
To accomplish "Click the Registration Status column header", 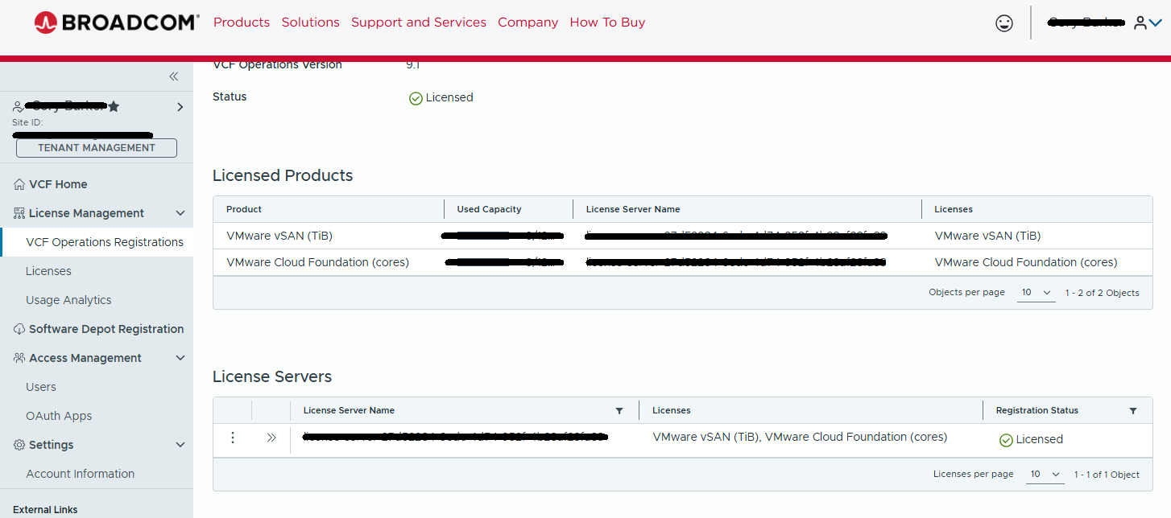I will click(x=1037, y=410).
